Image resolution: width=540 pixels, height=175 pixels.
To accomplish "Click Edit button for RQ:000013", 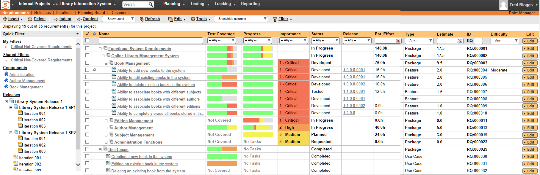I will [530, 128].
